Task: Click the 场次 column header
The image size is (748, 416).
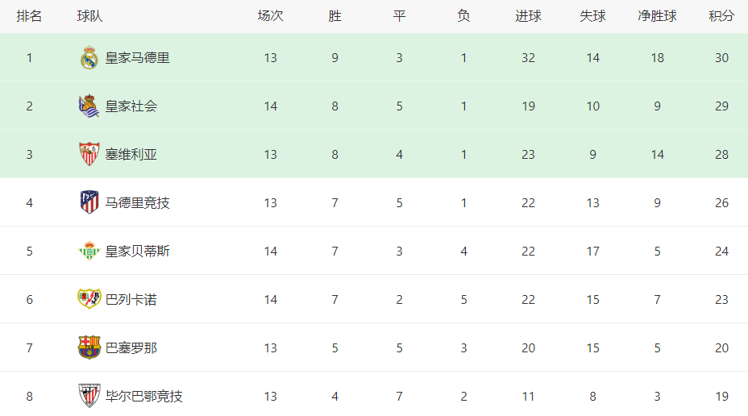Action: [271, 16]
